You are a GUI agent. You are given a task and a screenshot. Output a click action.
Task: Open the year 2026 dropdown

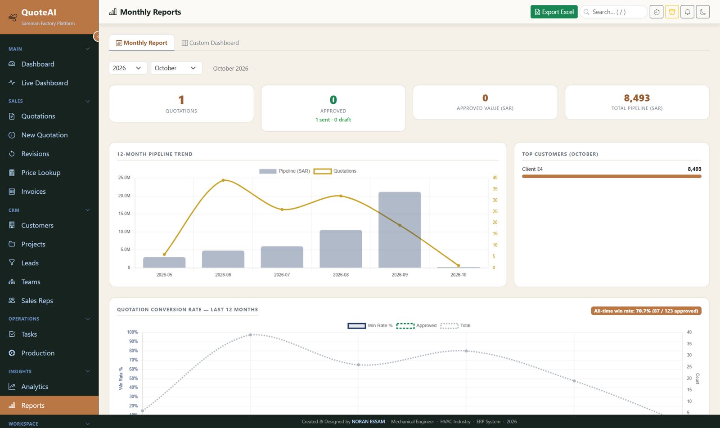(128, 68)
